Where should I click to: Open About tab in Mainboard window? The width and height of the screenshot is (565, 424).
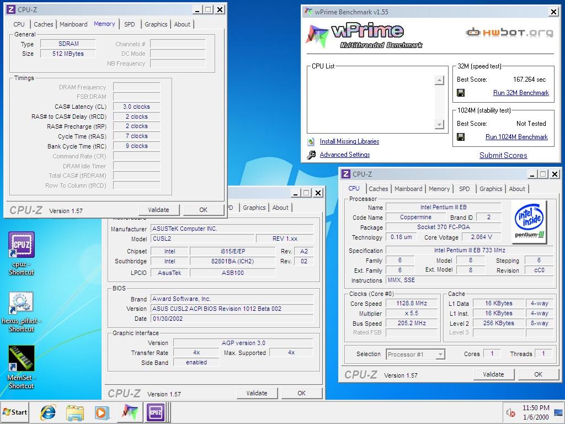(x=280, y=208)
